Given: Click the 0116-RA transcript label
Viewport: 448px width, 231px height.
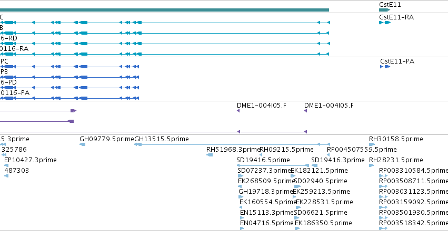Looking at the screenshot, I should point(14,49).
